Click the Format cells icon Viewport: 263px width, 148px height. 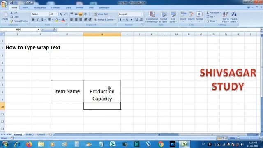(199, 14)
